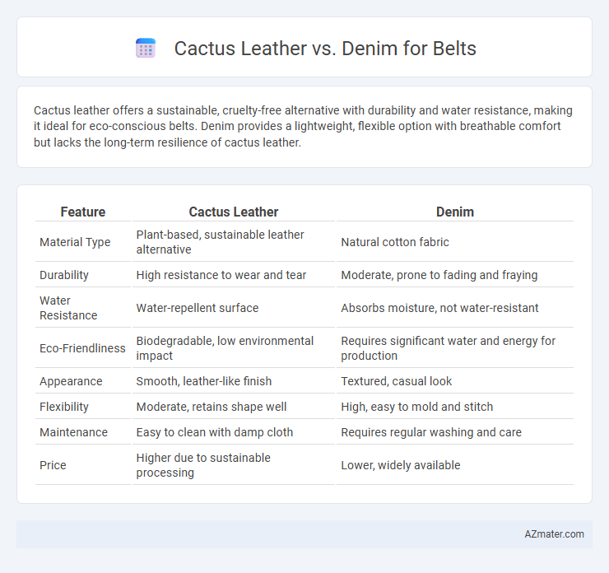Click 'Textured, casual look' cell

click(x=455, y=381)
